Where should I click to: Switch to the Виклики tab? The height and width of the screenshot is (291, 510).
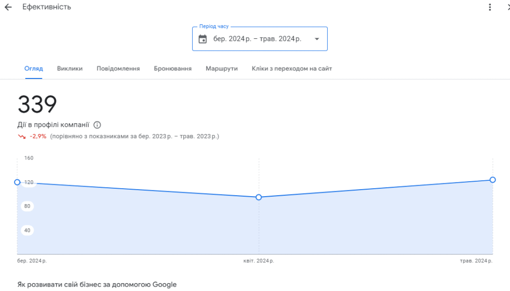tap(70, 69)
